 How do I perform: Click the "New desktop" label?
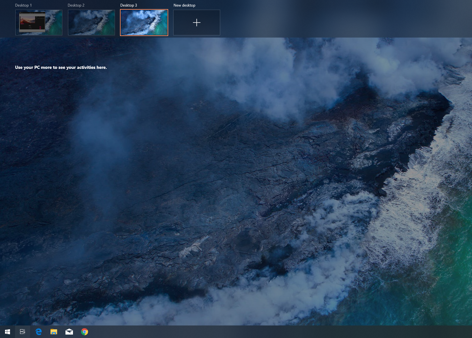184,5
